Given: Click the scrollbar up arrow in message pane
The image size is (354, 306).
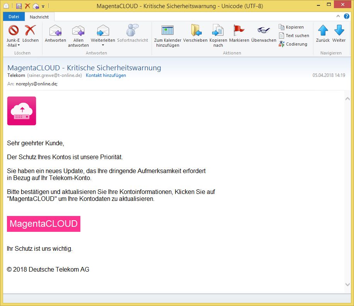Looking at the screenshot, I should [x=348, y=99].
